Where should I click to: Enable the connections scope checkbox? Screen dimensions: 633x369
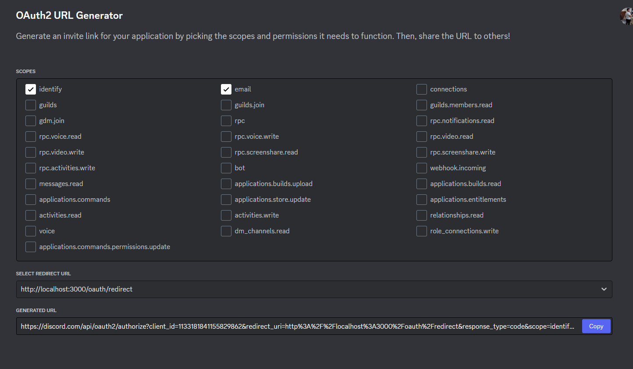click(422, 89)
